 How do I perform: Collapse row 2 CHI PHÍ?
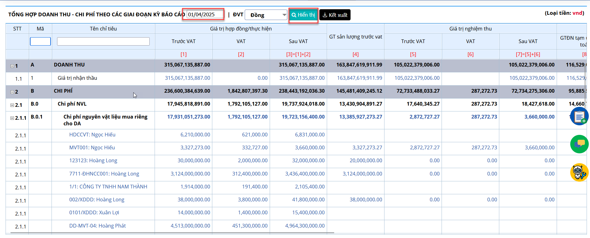(12, 92)
